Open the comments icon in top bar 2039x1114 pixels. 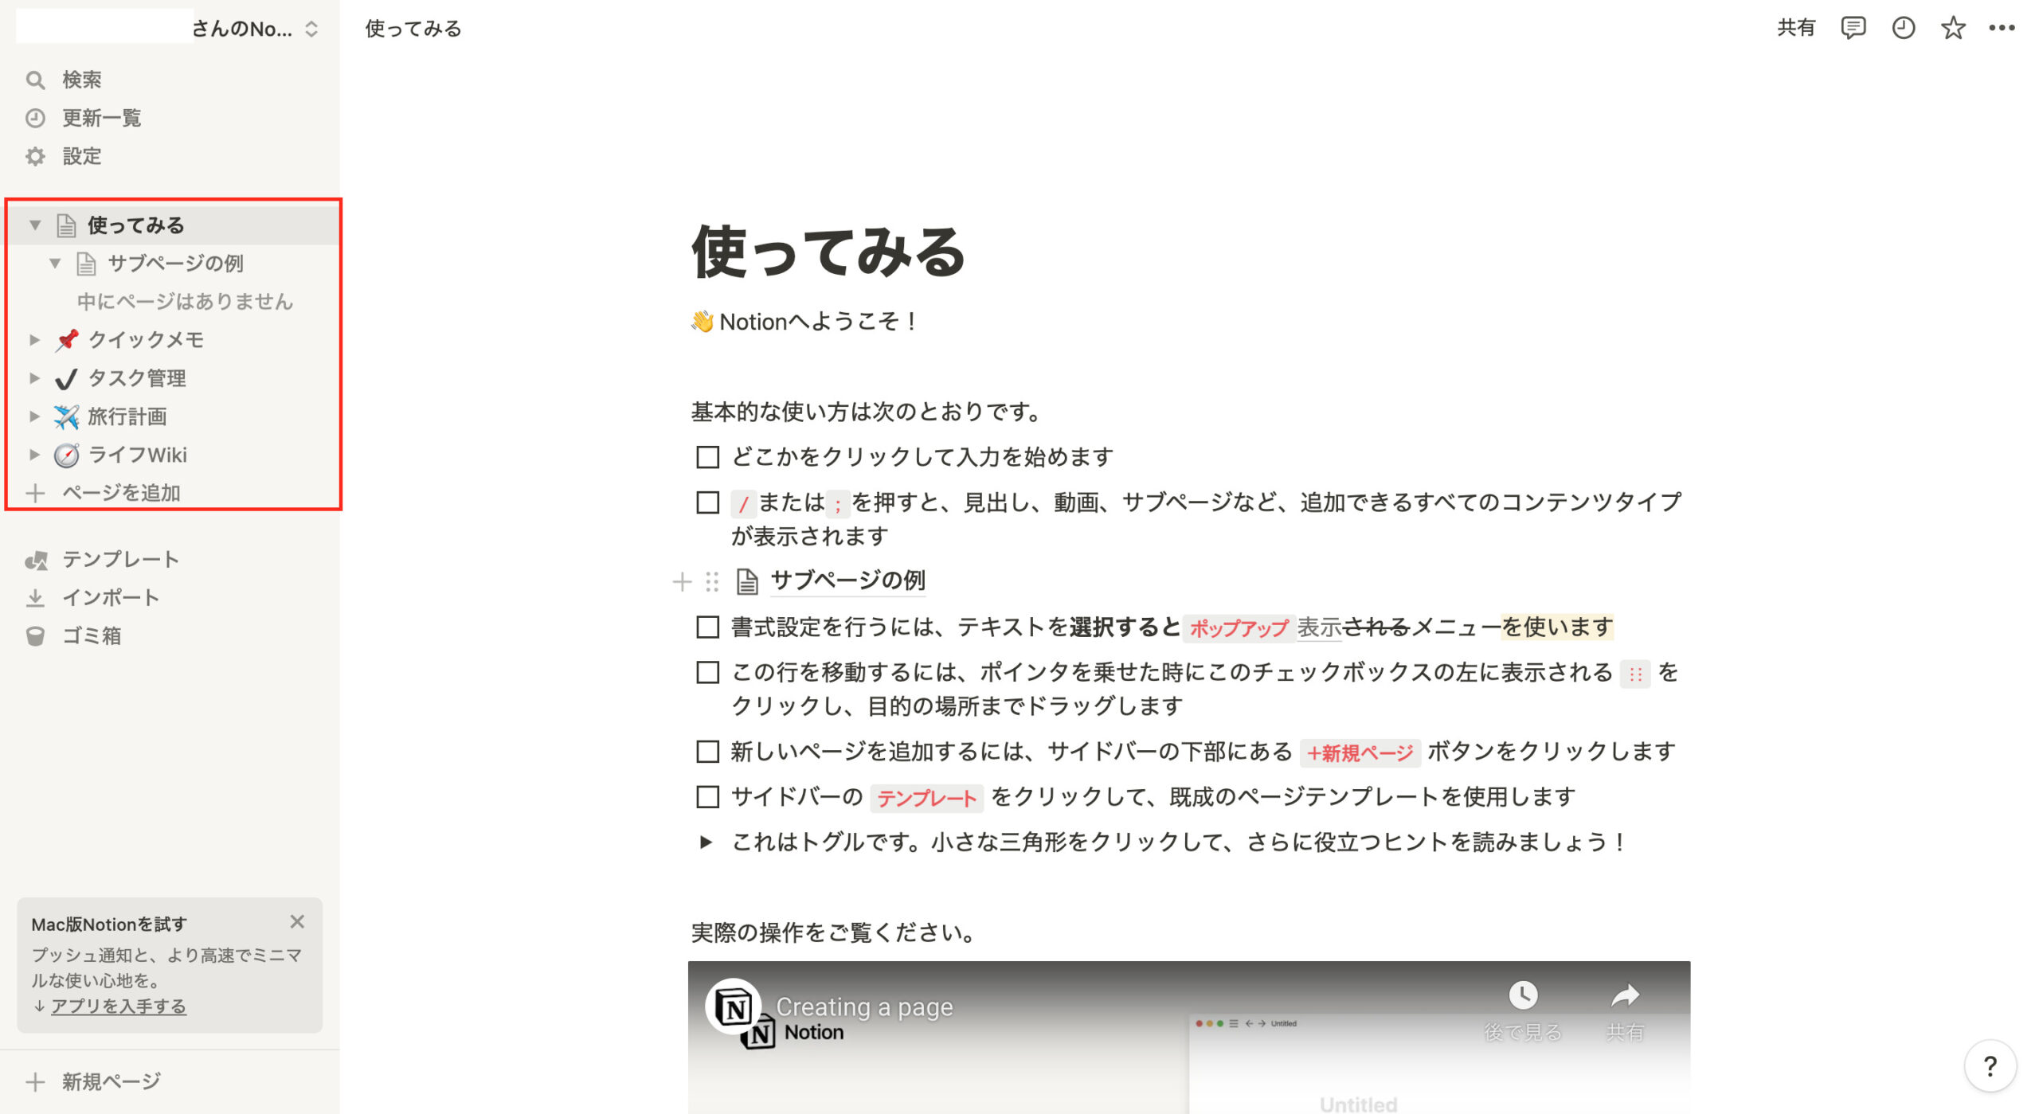(x=1853, y=28)
